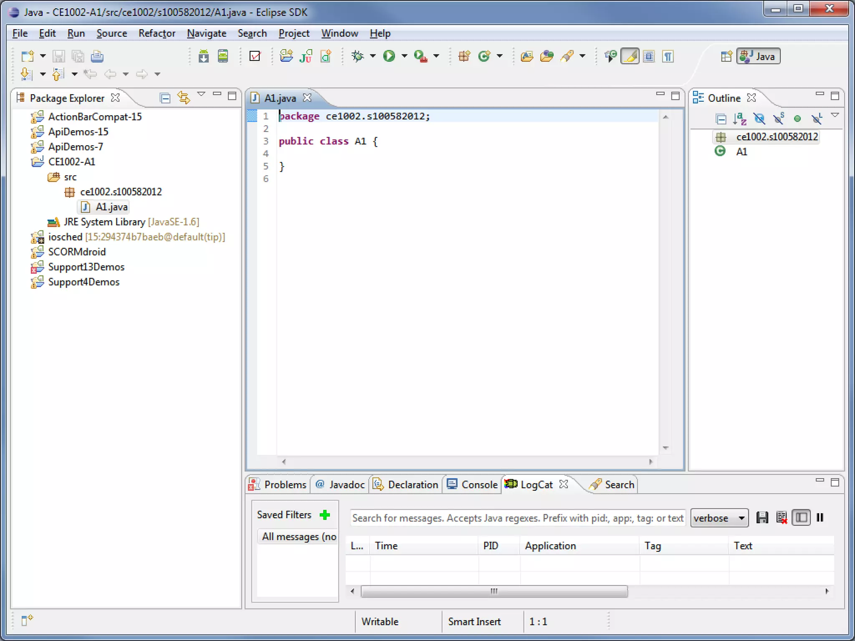The height and width of the screenshot is (641, 855).
Task: Click the Android Lint checkmark icon
Action: click(255, 56)
